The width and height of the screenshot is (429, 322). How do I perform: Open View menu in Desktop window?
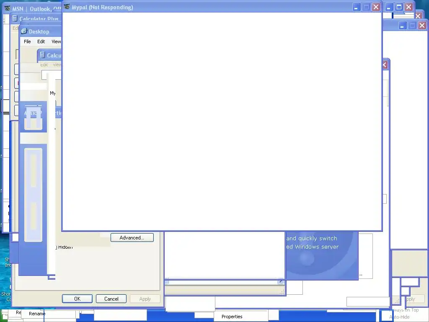pyautogui.click(x=57, y=42)
